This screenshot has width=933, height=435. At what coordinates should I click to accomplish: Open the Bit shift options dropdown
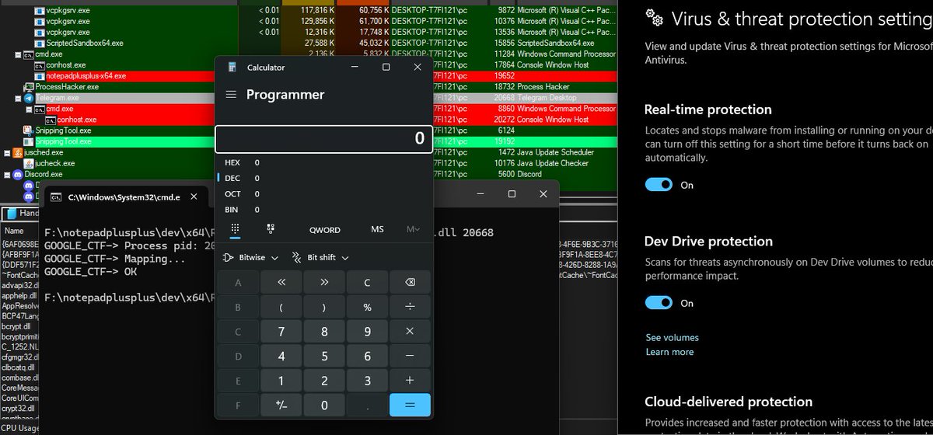320,257
